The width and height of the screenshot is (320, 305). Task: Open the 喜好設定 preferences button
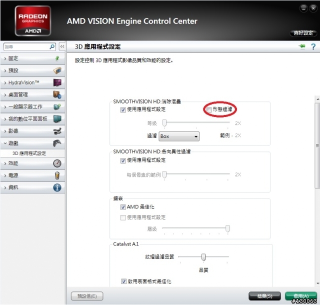[x=303, y=33]
